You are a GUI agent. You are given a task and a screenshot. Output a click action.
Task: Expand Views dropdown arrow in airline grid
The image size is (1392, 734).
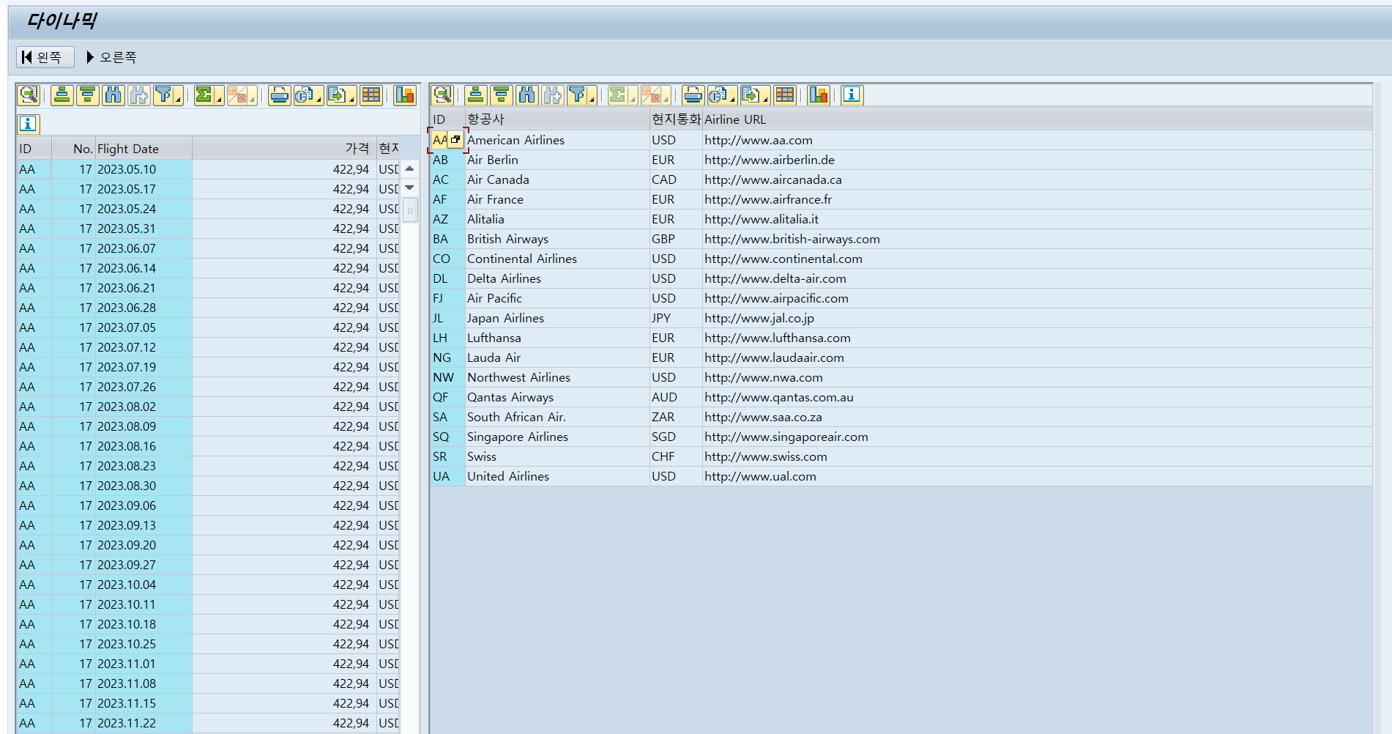click(733, 100)
